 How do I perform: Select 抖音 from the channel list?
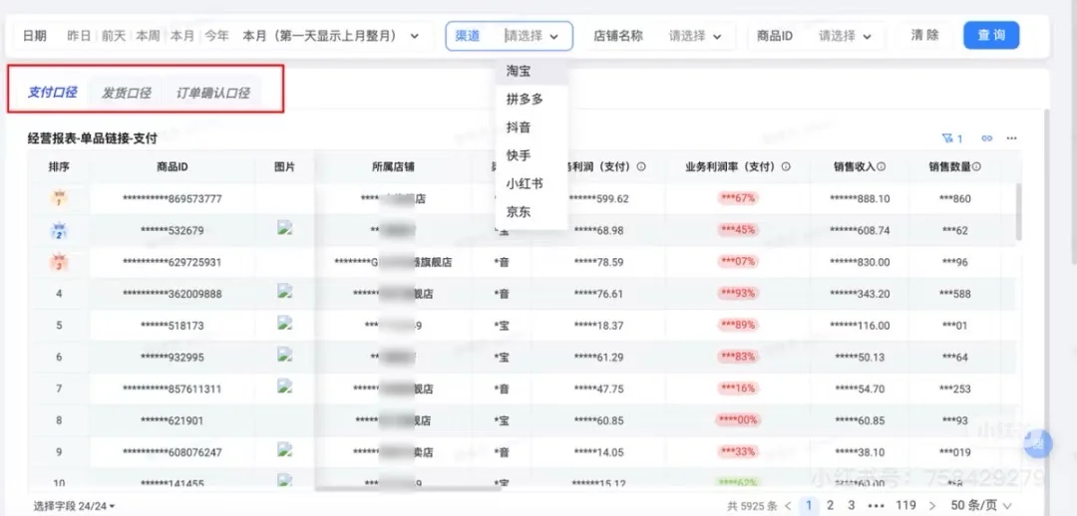(x=532, y=128)
